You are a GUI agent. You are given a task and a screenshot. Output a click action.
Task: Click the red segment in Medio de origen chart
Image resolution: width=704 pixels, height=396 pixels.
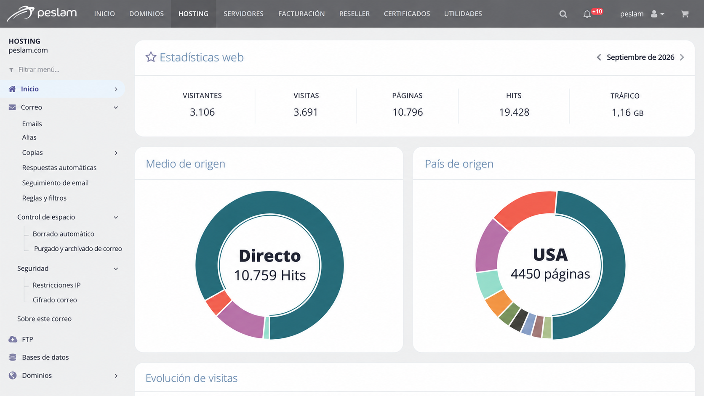point(219,303)
